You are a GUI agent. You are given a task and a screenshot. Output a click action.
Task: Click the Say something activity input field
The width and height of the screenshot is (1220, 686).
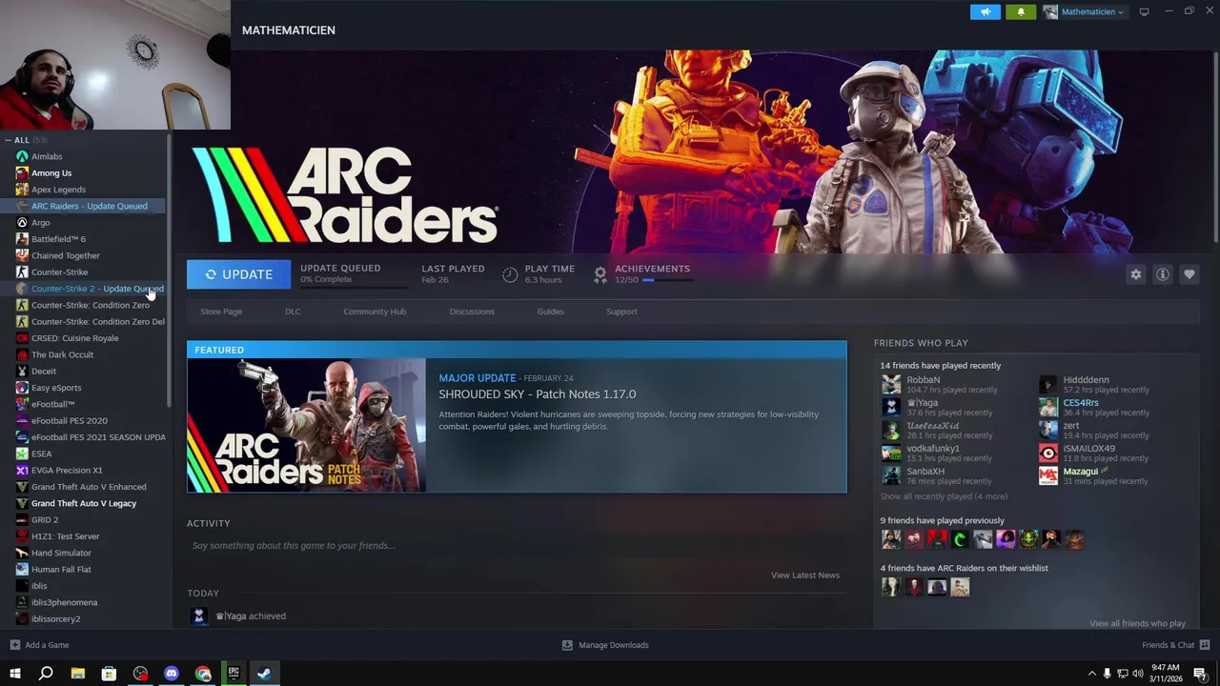(x=516, y=546)
